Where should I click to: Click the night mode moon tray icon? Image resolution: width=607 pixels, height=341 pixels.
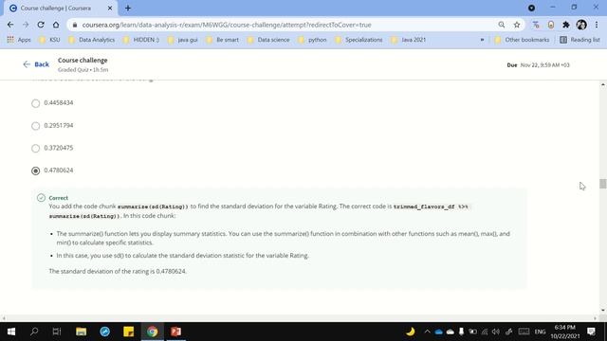pos(411,332)
